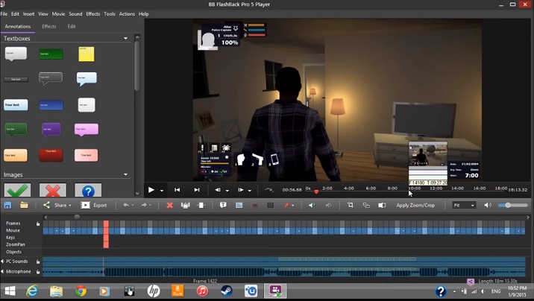Click the red timeline position marker

click(106, 234)
